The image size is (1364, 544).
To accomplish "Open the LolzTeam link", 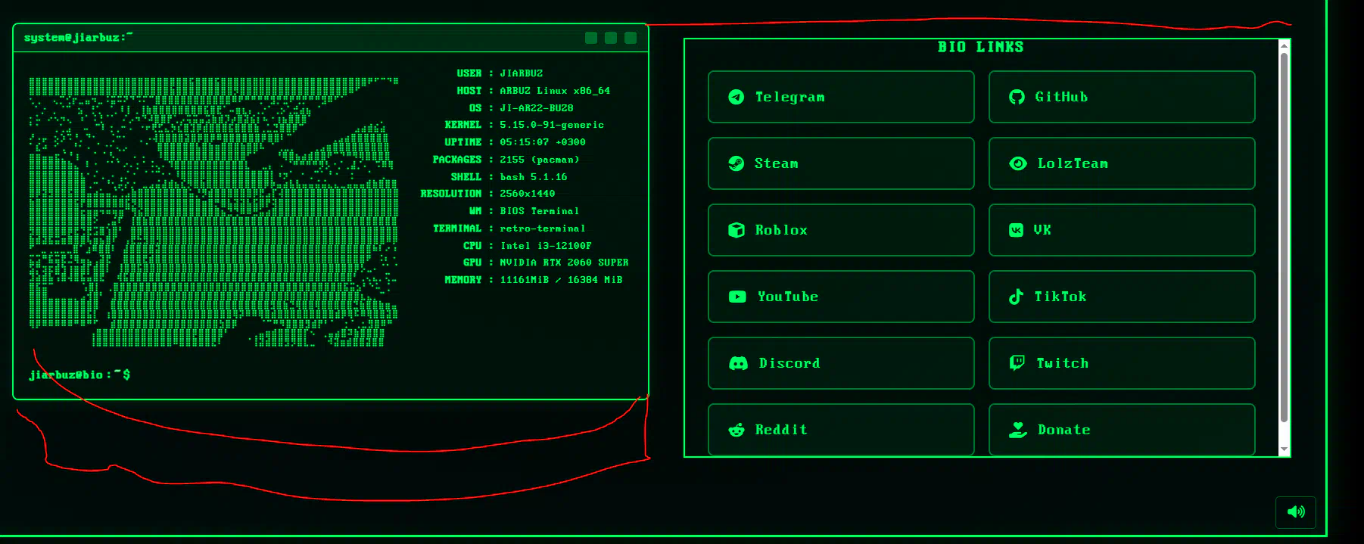I will [x=1122, y=163].
